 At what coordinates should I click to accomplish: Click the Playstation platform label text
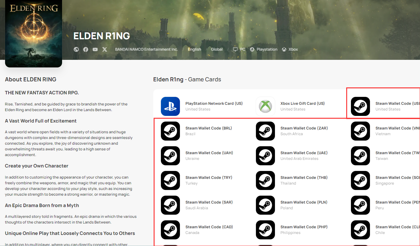coord(267,49)
